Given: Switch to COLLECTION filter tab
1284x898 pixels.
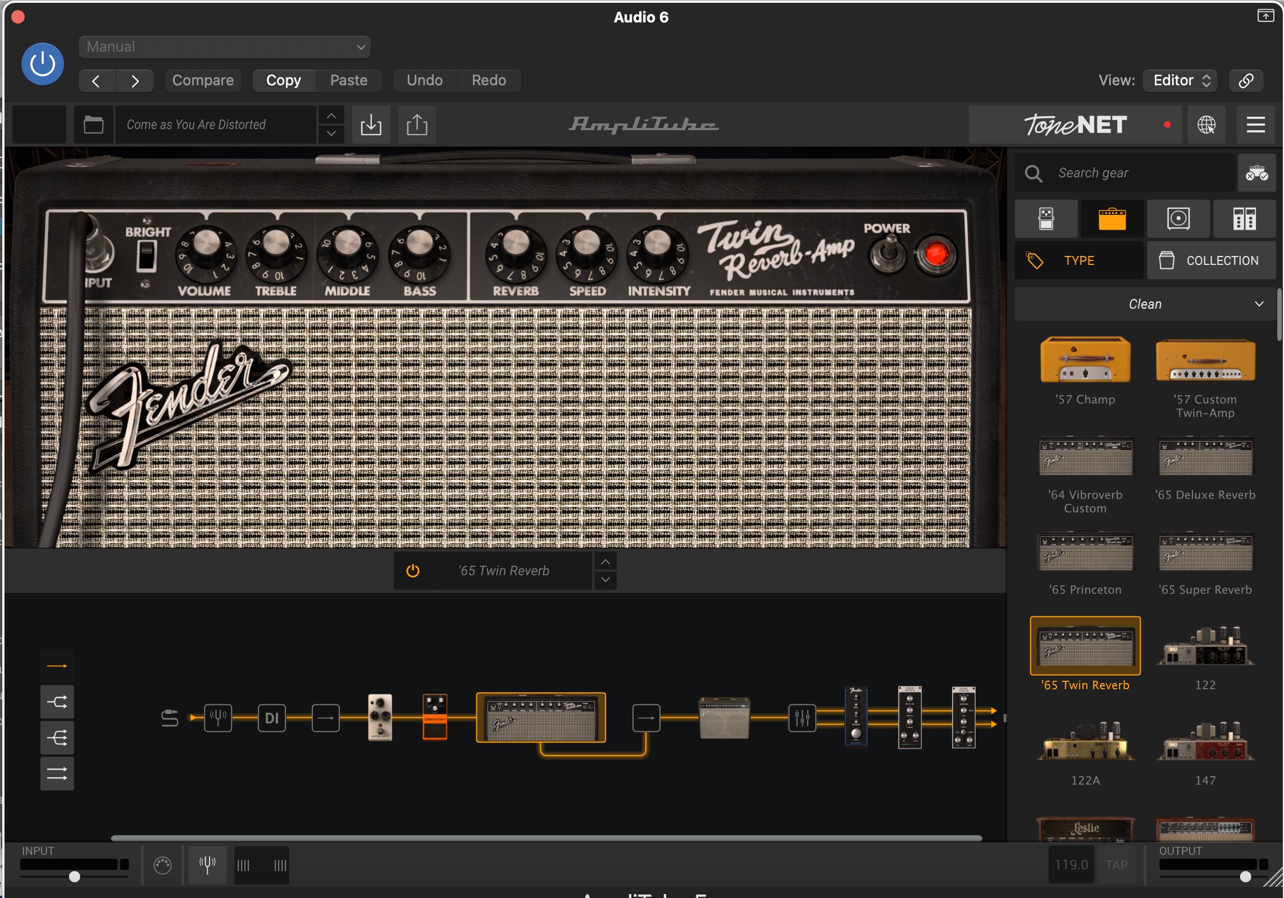Looking at the screenshot, I should point(1212,260).
